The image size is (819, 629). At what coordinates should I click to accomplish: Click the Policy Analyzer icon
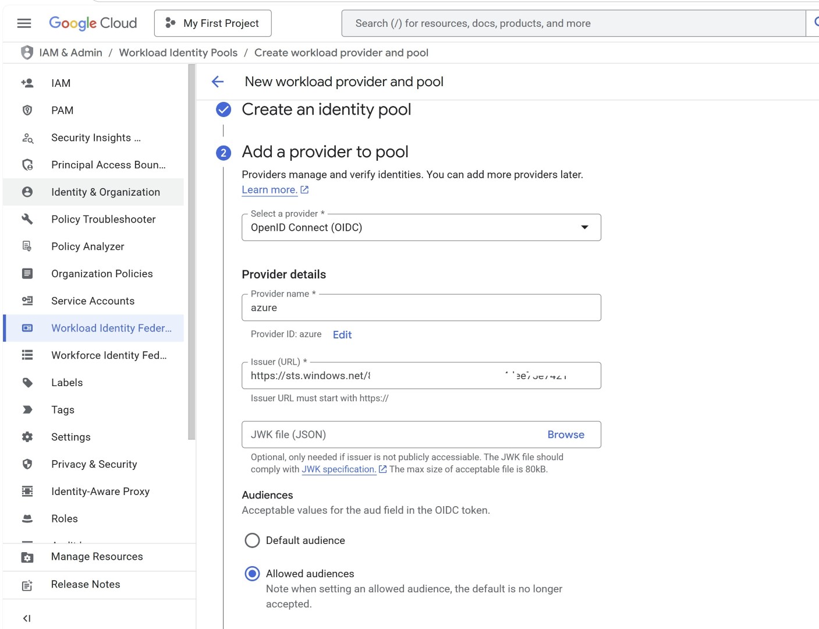[x=27, y=246]
